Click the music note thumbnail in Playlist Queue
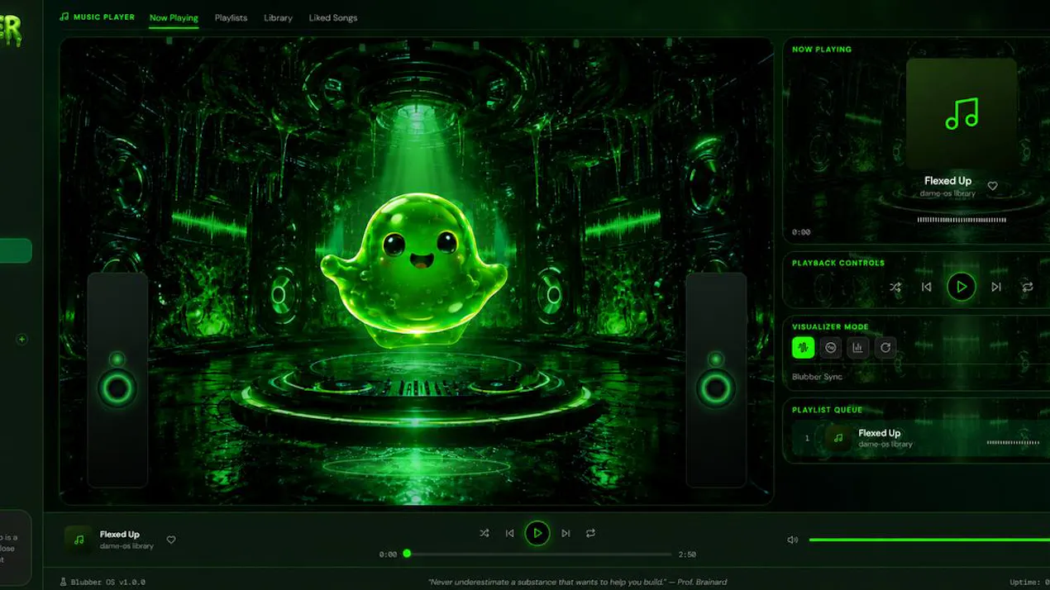The height and width of the screenshot is (590, 1050). [x=838, y=438]
